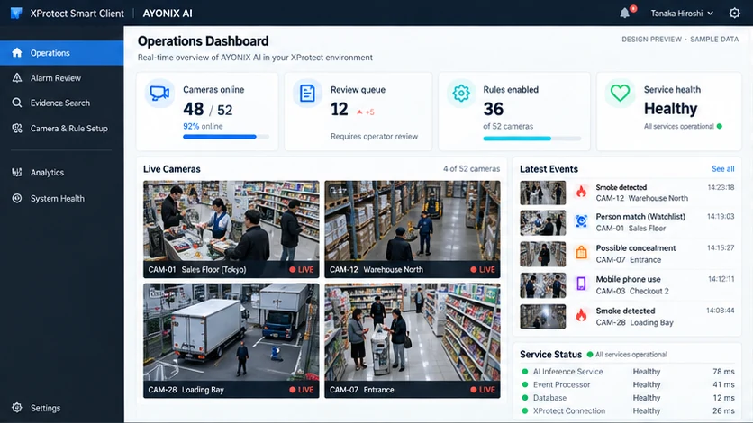Select Mobile phone use event title
This screenshot has height=423, width=753.
[628, 279]
